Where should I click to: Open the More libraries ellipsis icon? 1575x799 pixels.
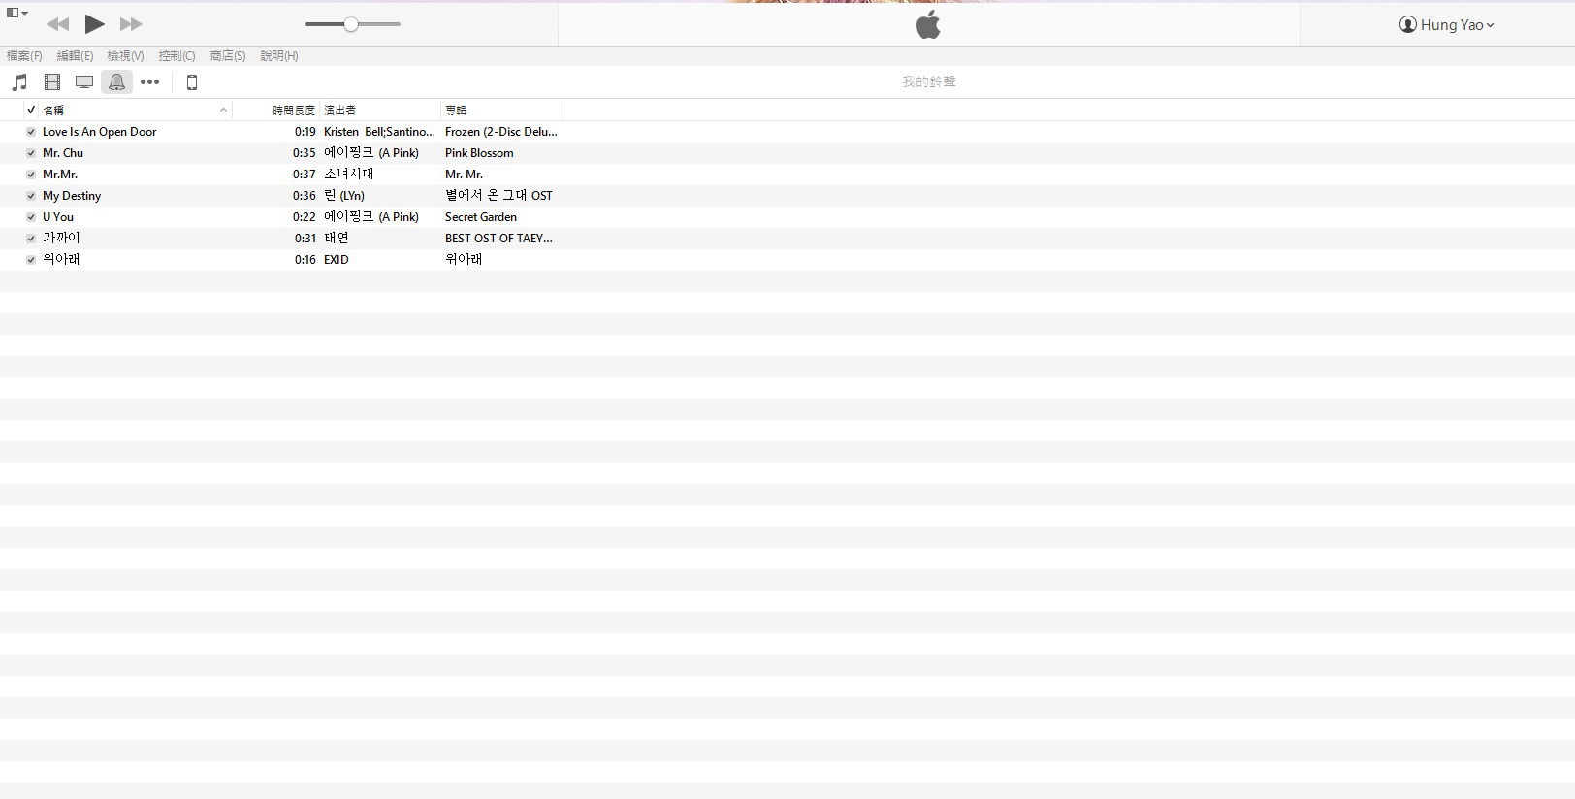(149, 82)
